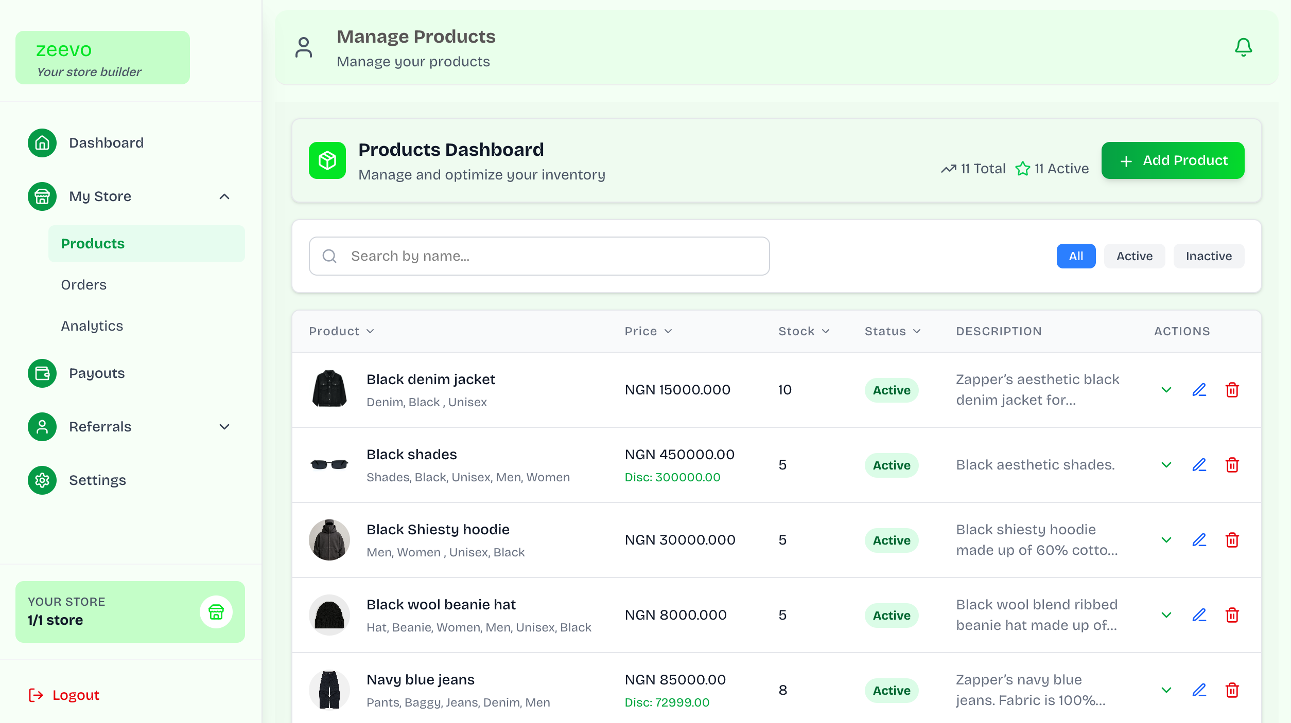Go to the Analytics page

click(x=92, y=326)
